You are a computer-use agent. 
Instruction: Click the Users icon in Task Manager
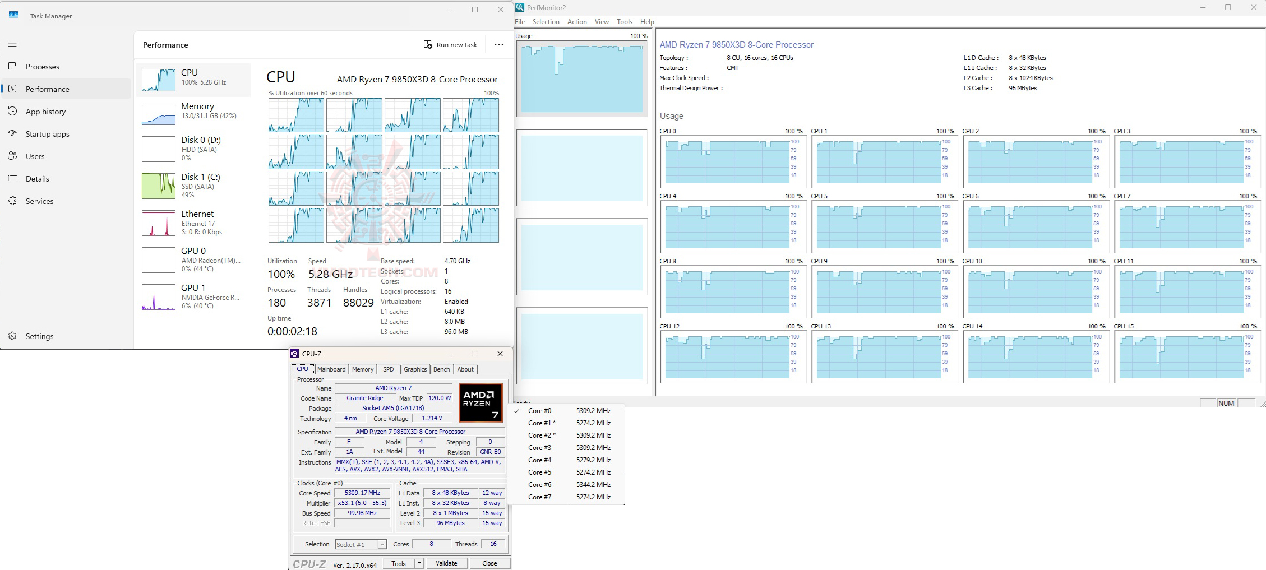pyautogui.click(x=12, y=156)
